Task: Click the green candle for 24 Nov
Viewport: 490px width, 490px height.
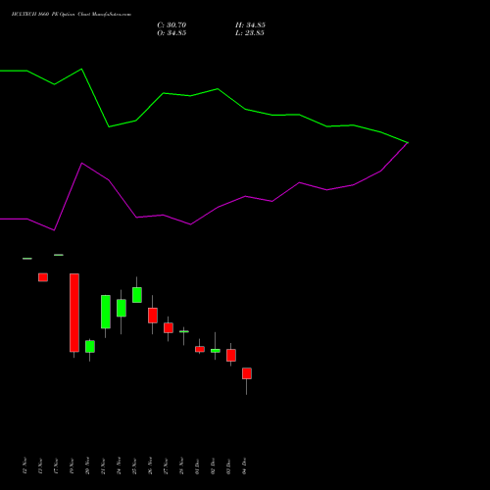Action: [x=122, y=308]
